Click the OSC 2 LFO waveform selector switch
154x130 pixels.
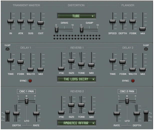coord(146,116)
